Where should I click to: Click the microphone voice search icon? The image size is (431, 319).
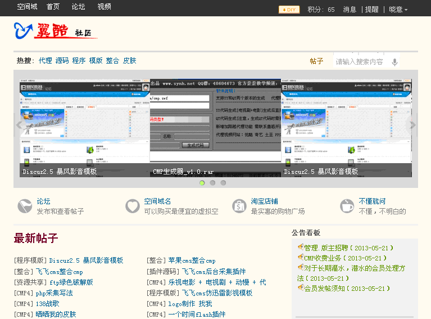click(394, 62)
